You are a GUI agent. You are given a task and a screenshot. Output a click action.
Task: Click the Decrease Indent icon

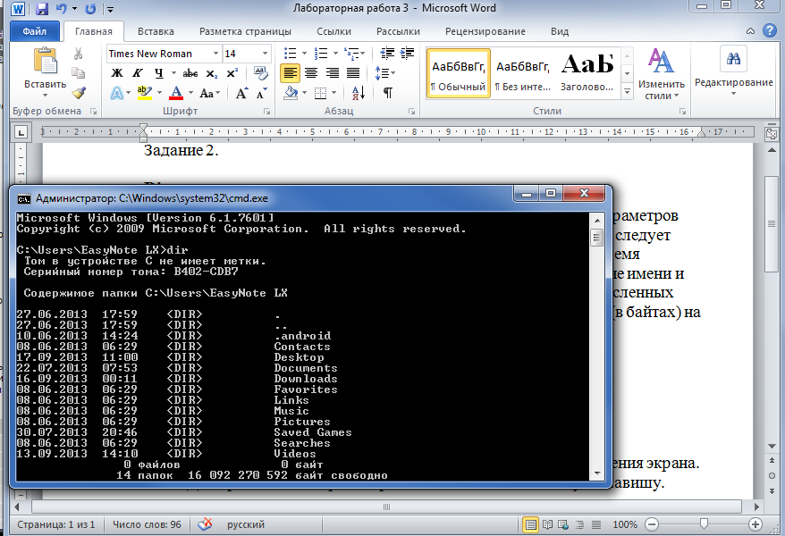point(387,53)
